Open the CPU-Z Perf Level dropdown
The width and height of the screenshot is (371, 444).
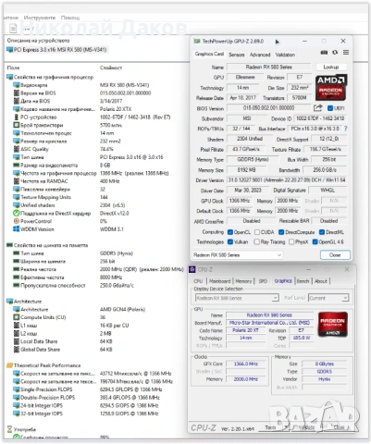coord(328,298)
